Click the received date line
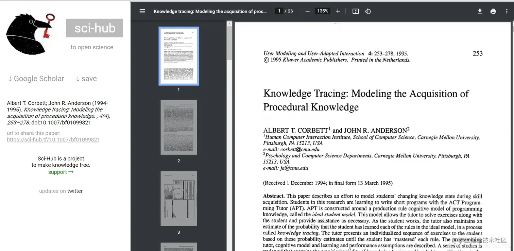 (x=328, y=183)
